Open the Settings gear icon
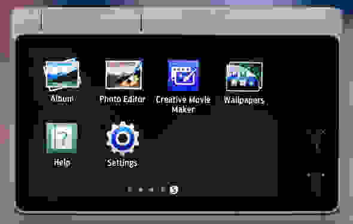This screenshot has width=353, height=224. [x=123, y=138]
